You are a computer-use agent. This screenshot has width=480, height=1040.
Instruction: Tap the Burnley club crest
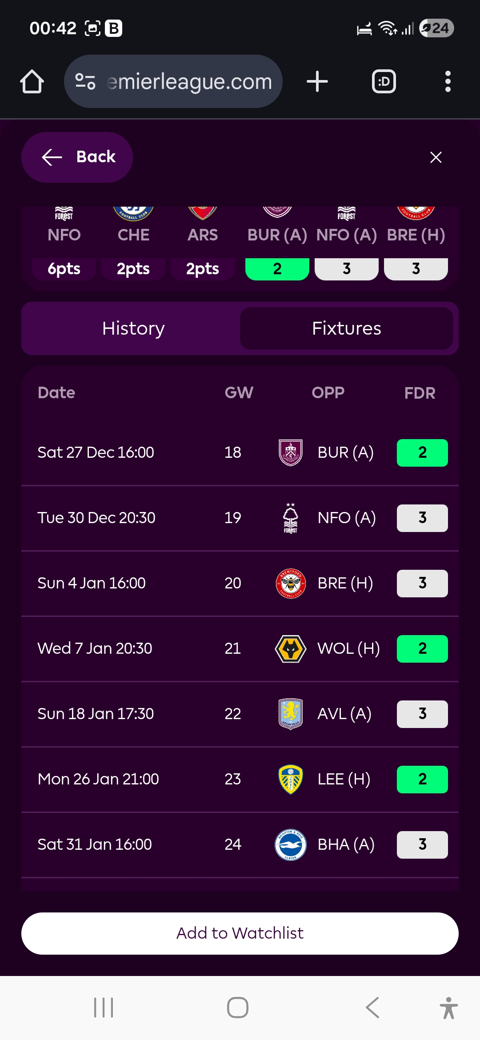[x=290, y=452]
